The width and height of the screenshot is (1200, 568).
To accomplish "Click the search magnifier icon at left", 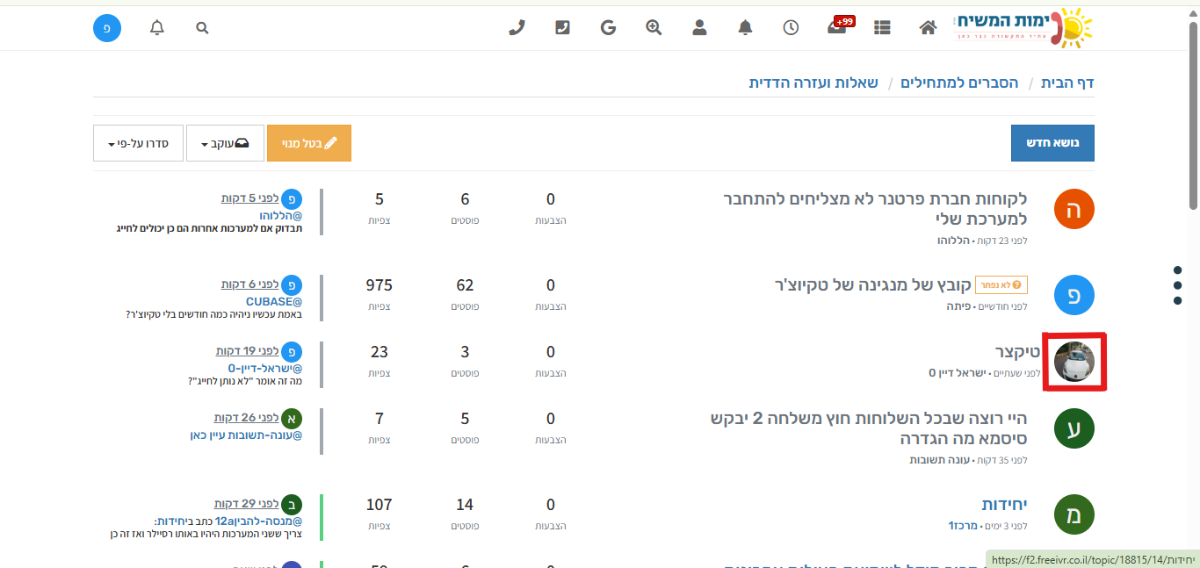I will tap(202, 27).
